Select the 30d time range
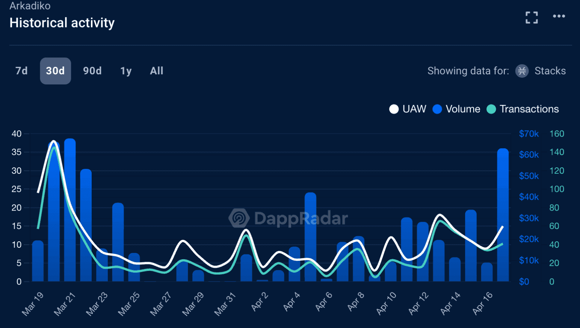 click(x=55, y=71)
